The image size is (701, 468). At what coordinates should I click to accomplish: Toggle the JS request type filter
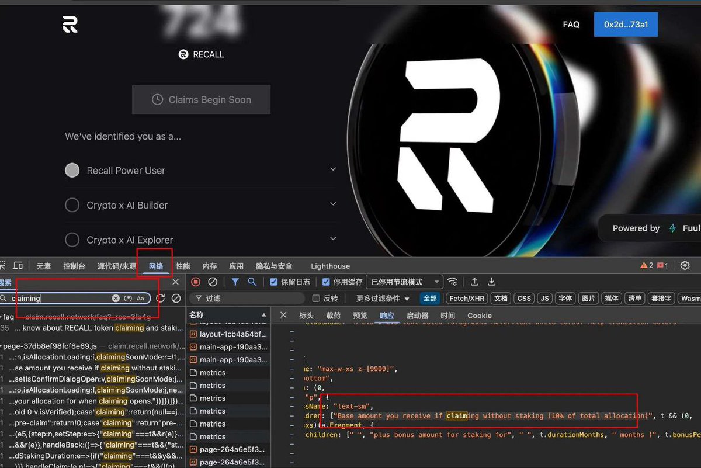click(545, 298)
